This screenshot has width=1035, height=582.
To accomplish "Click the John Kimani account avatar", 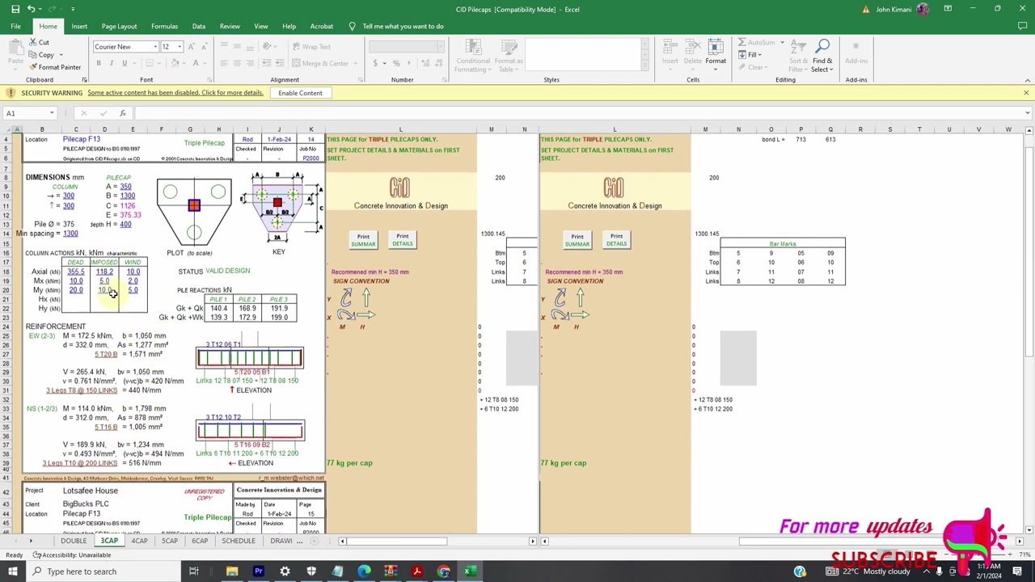I will point(923,9).
